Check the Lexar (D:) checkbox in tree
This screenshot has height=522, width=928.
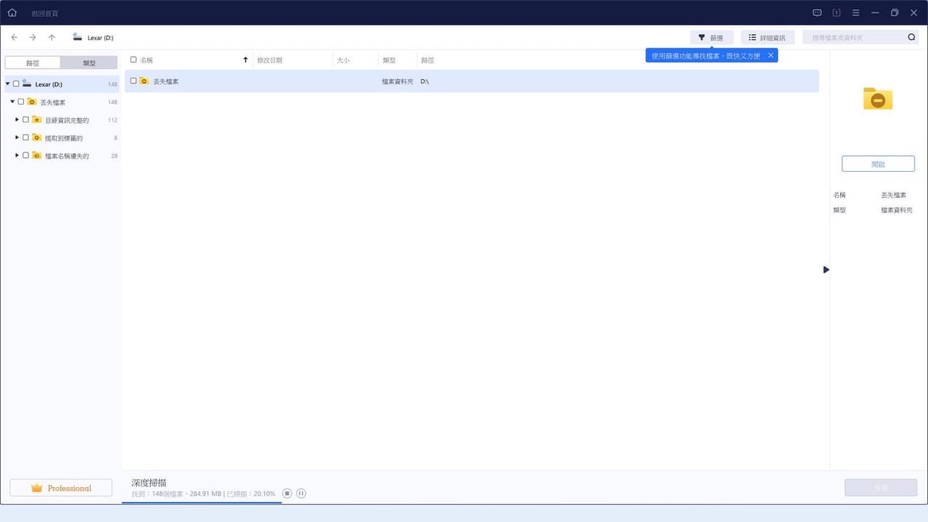16,84
